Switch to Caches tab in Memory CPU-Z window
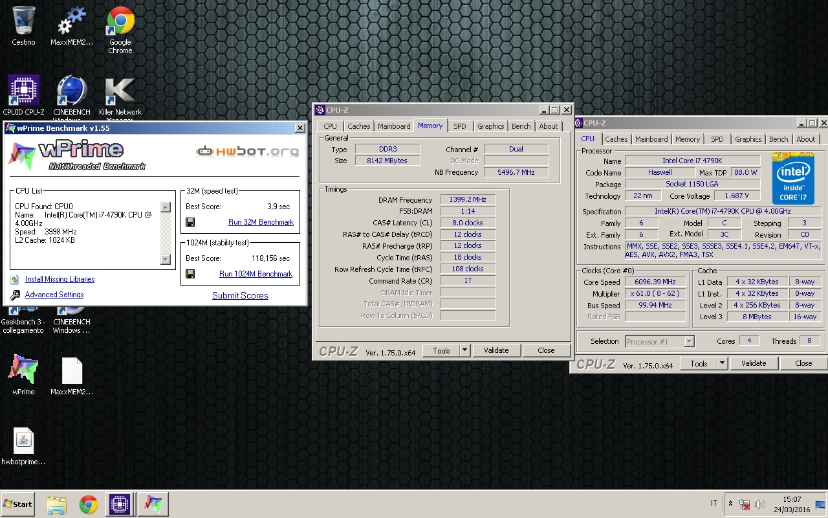 pos(359,126)
